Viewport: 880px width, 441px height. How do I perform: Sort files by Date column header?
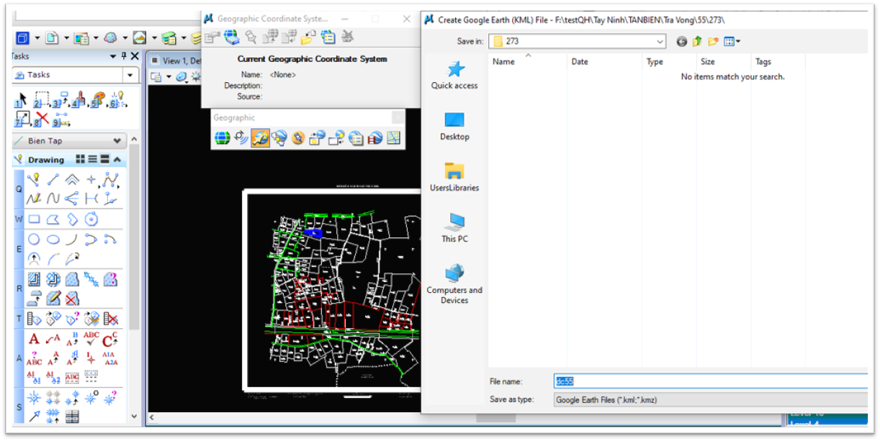(580, 62)
